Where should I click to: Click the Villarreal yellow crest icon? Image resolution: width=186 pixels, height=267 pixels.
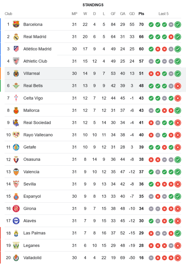[16, 73]
